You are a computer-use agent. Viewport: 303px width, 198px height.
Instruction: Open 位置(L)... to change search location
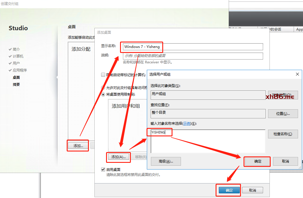283,114
